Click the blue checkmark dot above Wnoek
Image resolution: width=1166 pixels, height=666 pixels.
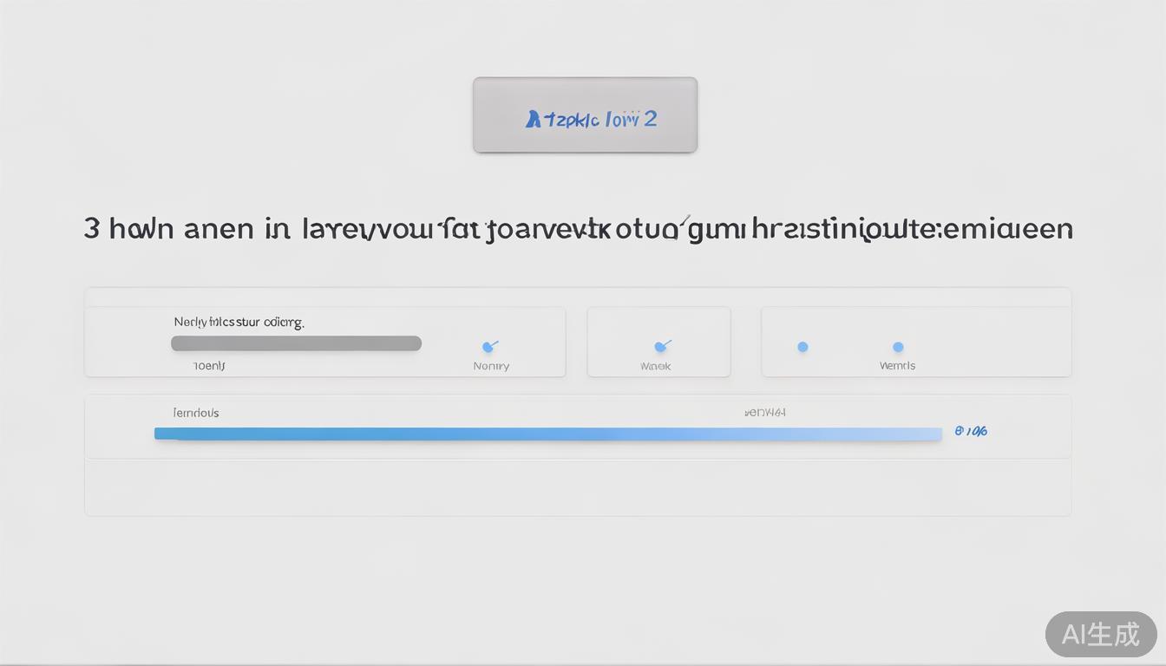pyautogui.click(x=661, y=347)
